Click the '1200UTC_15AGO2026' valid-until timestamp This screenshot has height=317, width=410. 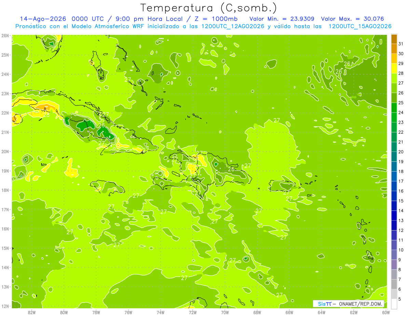tap(360, 26)
